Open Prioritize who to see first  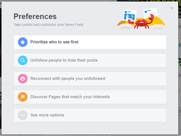(90, 42)
